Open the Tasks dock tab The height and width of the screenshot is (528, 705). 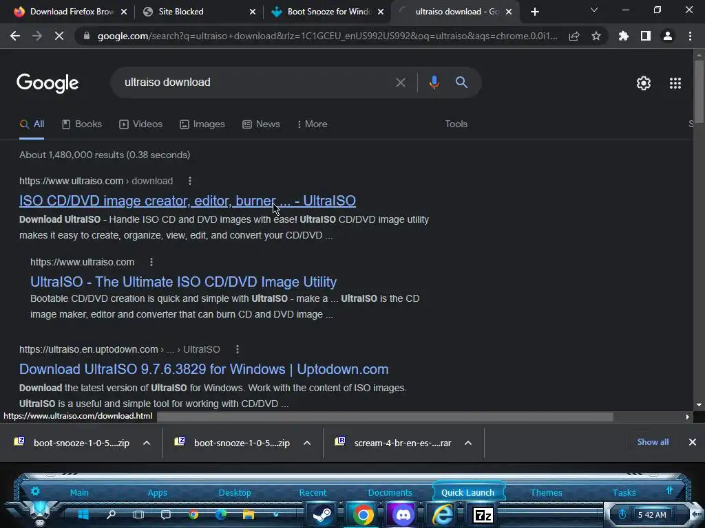pos(624,492)
